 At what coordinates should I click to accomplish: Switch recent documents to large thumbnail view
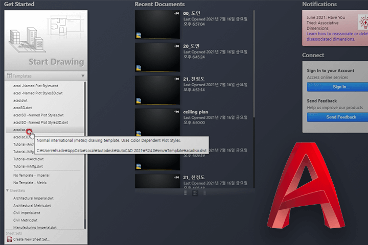pyautogui.click(x=186, y=193)
